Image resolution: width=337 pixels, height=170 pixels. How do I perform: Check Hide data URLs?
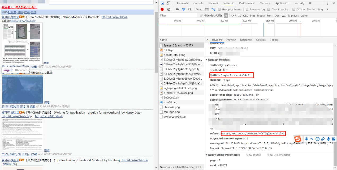click(201, 15)
